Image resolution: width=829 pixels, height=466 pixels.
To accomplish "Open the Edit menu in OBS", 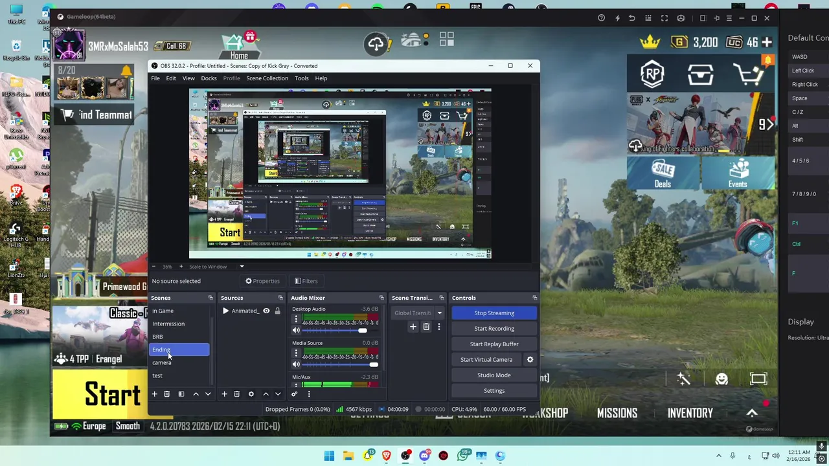I will 171,78.
